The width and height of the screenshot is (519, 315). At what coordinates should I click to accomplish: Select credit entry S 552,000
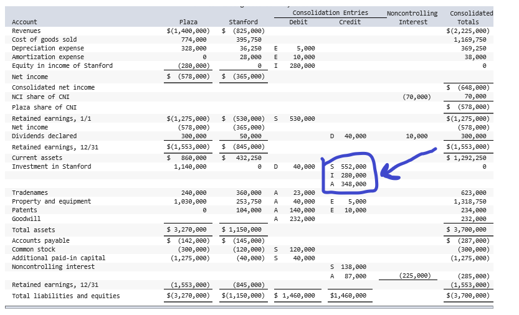(x=348, y=166)
